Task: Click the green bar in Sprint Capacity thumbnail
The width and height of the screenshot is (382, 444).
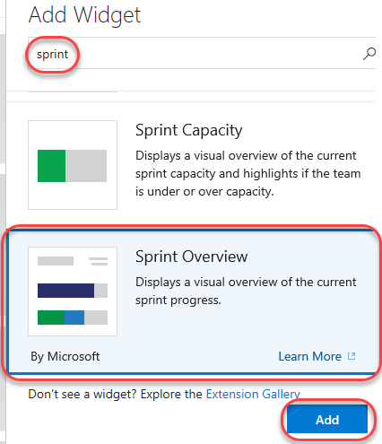Action: (x=51, y=166)
